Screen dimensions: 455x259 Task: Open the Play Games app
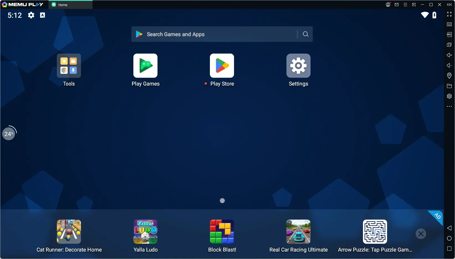(145, 66)
